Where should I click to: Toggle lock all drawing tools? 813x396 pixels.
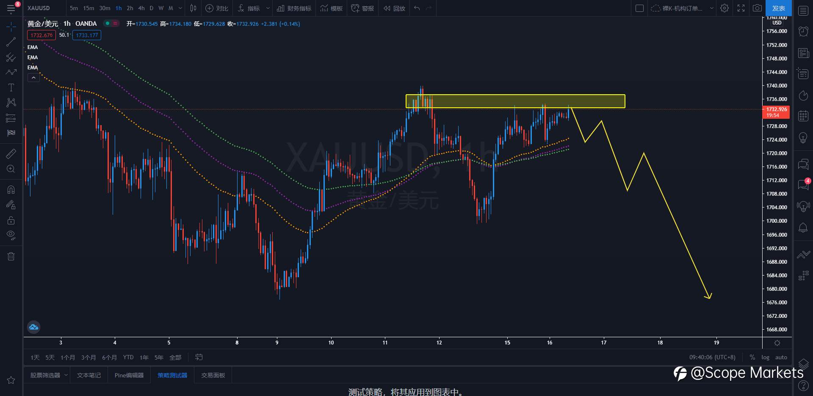click(x=11, y=220)
